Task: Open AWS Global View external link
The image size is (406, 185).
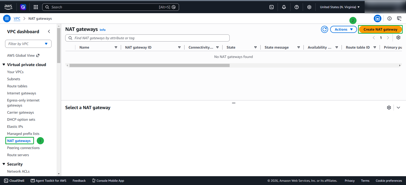Action: pos(23,55)
